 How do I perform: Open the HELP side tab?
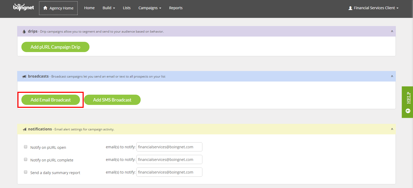click(407, 102)
